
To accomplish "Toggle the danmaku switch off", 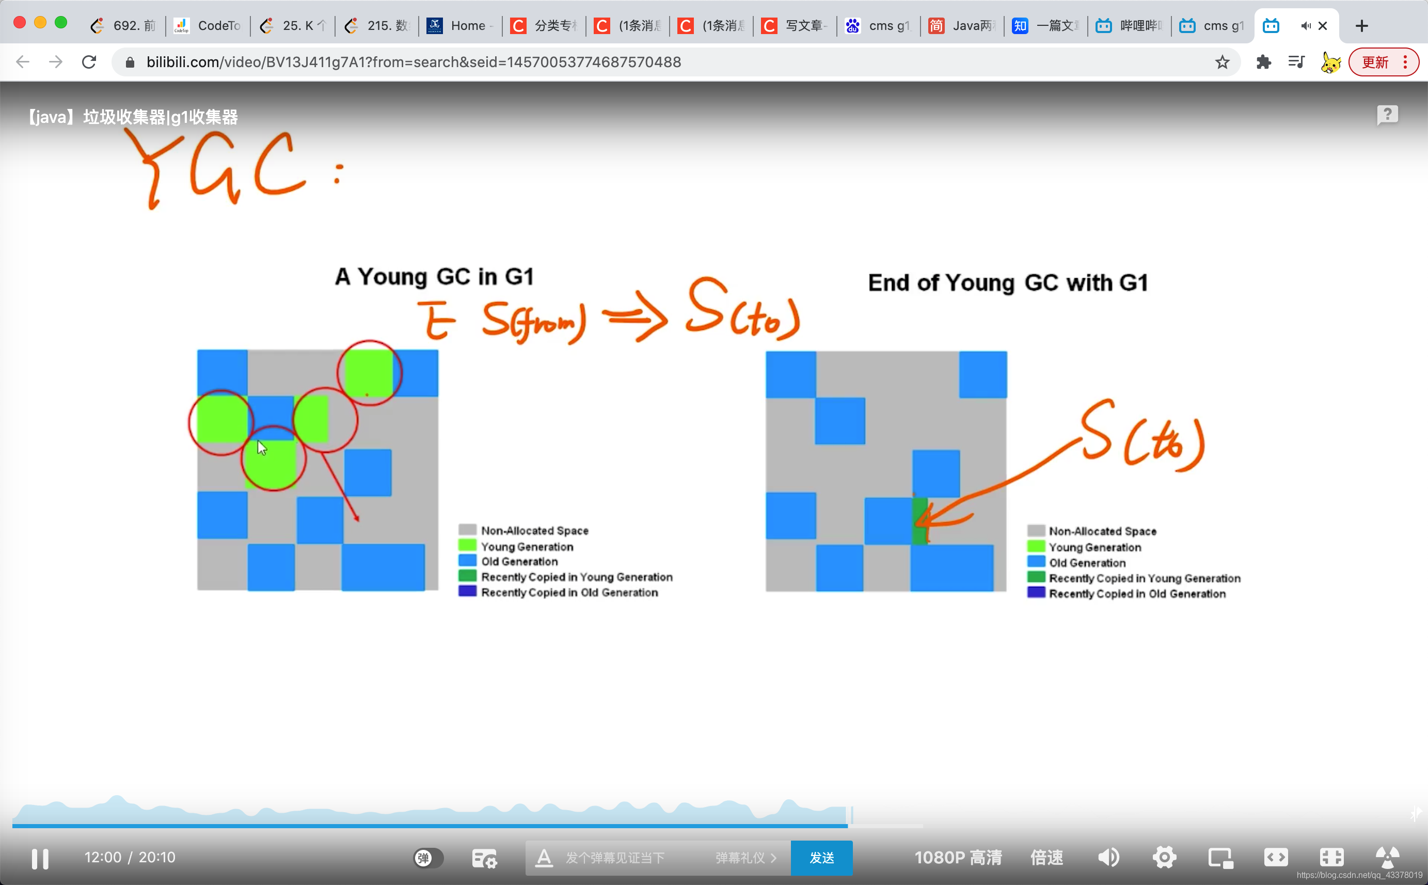I will 429,858.
